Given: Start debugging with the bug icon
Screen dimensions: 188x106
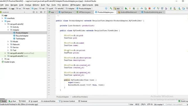Looking at the screenshot, I should point(134,9).
